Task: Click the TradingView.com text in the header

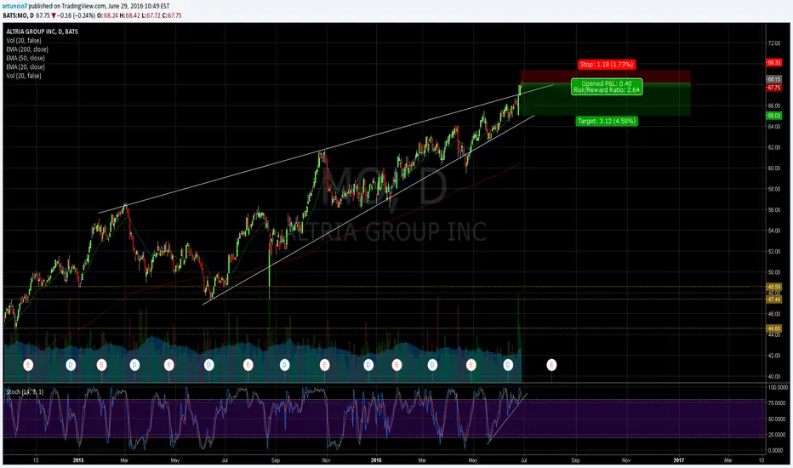Action: pyautogui.click(x=86, y=6)
